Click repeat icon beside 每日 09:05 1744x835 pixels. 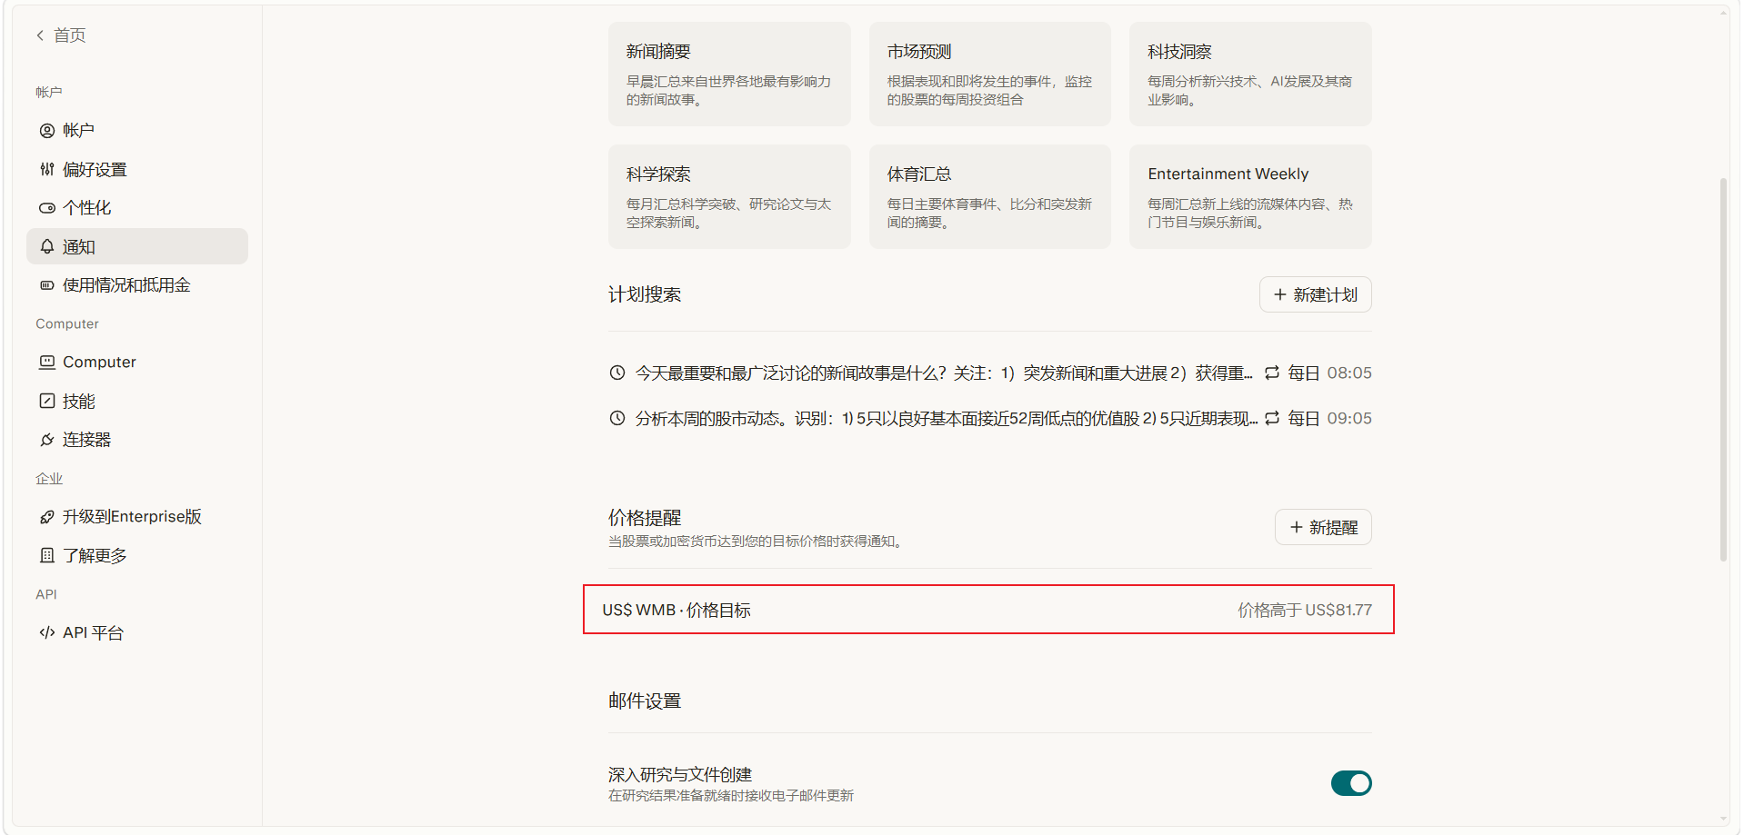(1272, 418)
